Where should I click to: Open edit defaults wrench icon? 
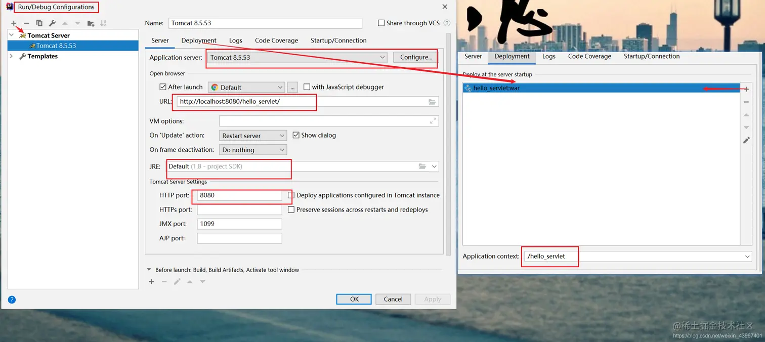pos(52,23)
